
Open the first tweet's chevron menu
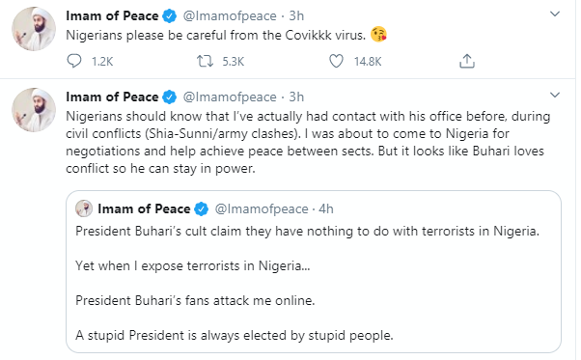[x=555, y=14]
